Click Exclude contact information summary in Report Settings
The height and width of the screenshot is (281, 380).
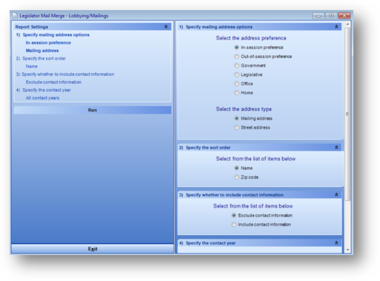[x=53, y=82]
